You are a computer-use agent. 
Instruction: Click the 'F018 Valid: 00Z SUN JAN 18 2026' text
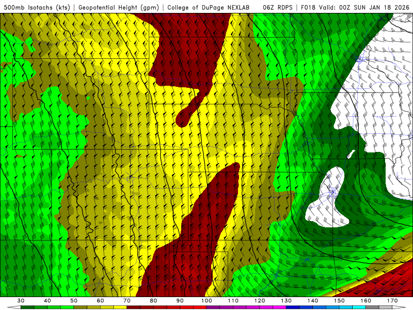pos(355,7)
